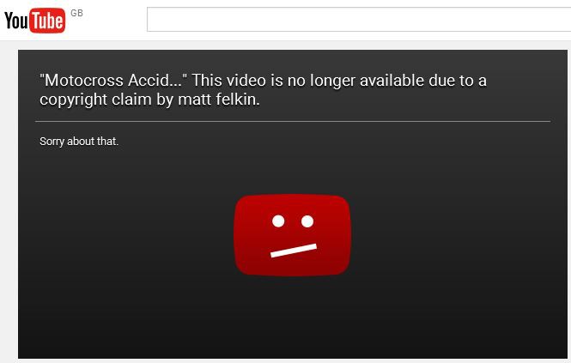Click the dark player area left of the sad face

click(x=125, y=235)
